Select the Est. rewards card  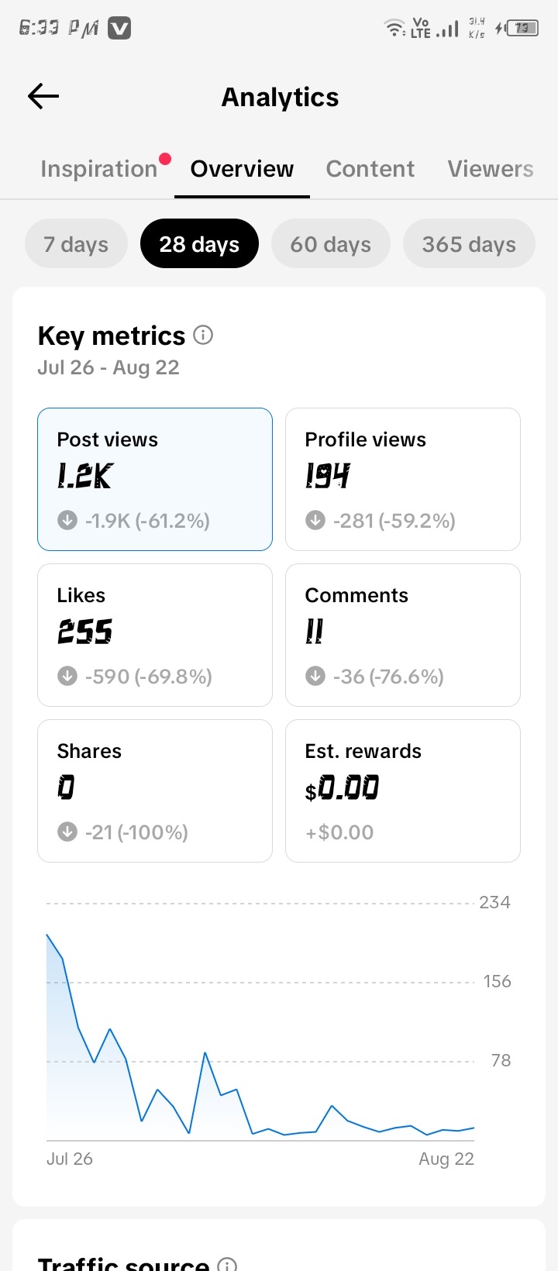click(x=403, y=790)
